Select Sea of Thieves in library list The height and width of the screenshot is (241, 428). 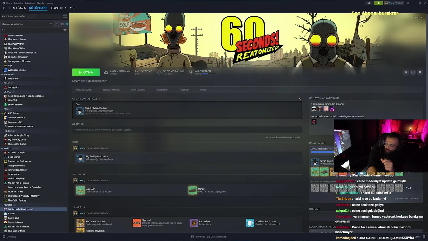(x=15, y=105)
